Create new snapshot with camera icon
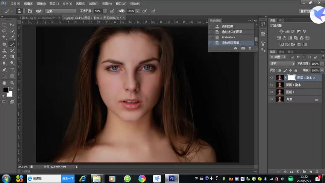 coord(243,49)
